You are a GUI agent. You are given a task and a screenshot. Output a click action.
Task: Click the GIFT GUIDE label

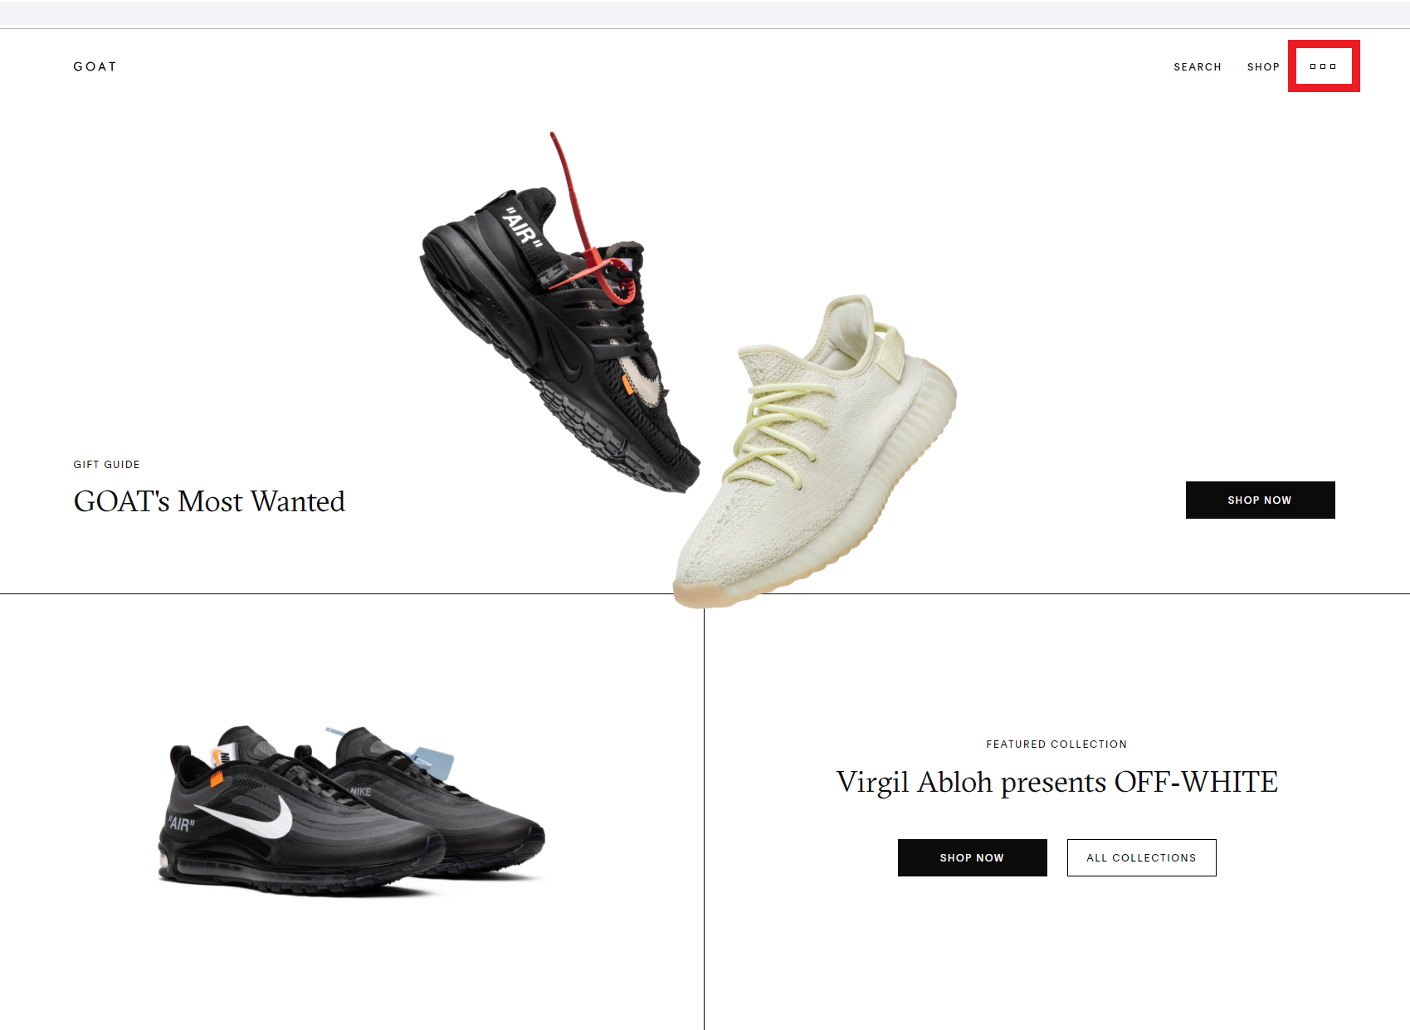coord(106,465)
